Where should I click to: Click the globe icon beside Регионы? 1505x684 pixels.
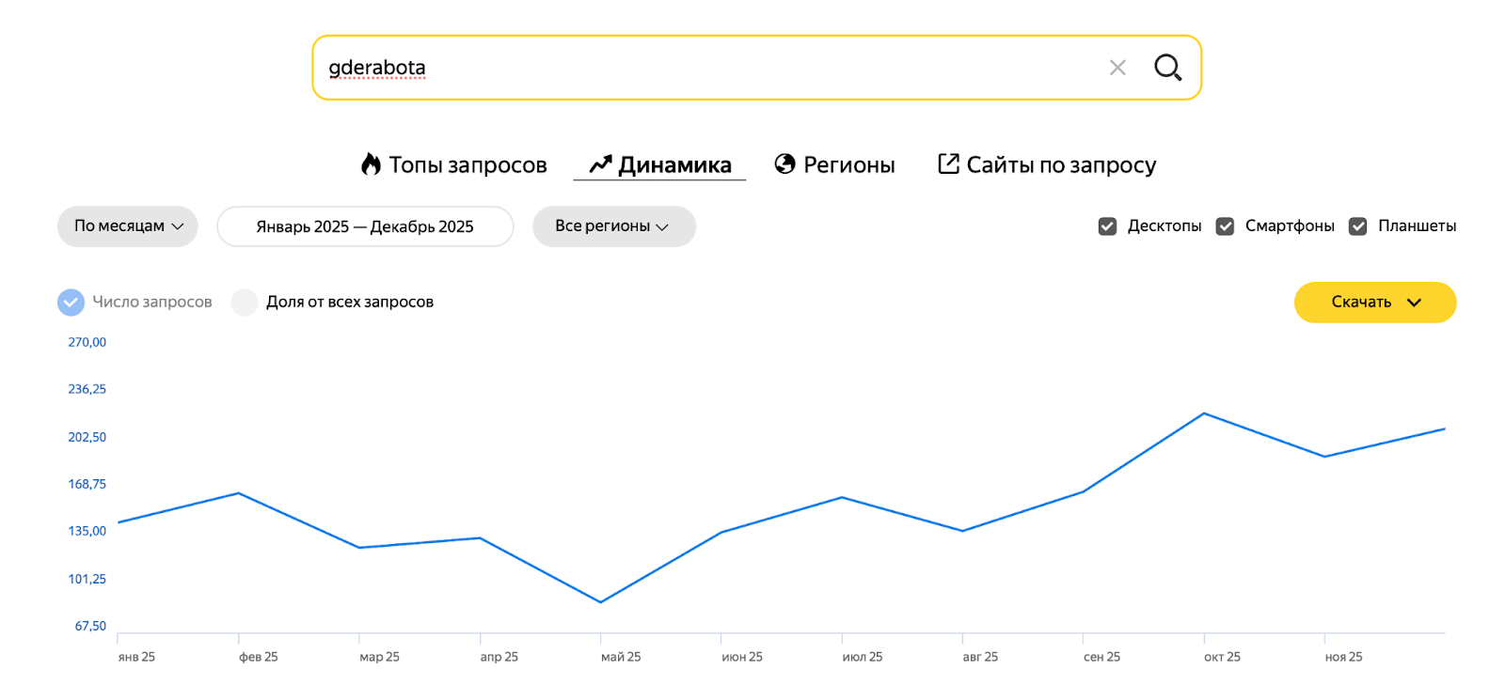coord(784,164)
